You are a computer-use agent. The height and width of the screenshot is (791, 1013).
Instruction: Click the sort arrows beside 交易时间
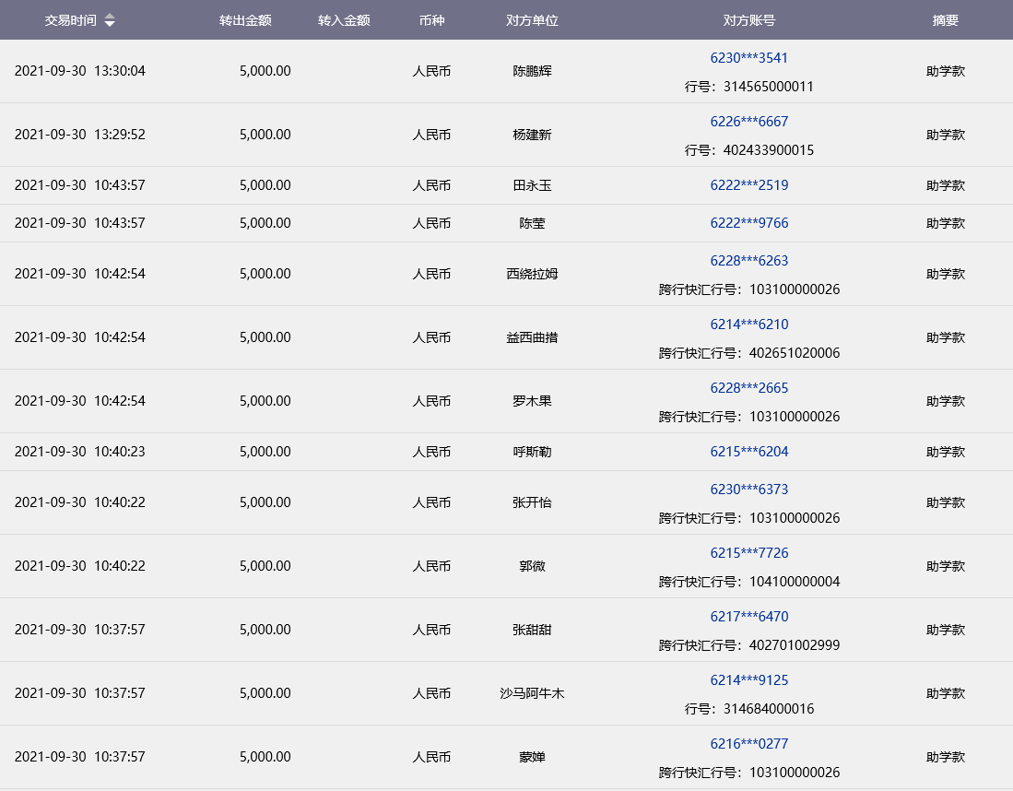tap(110, 20)
